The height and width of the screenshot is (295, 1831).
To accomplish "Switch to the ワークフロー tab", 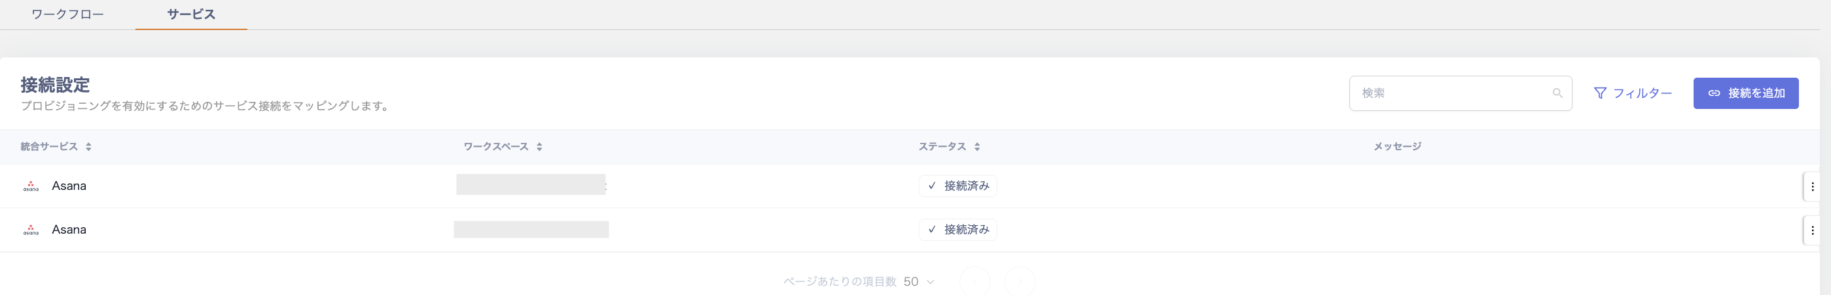I will coord(67,14).
